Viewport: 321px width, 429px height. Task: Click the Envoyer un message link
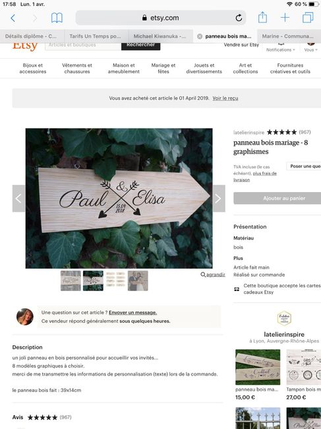point(132,312)
